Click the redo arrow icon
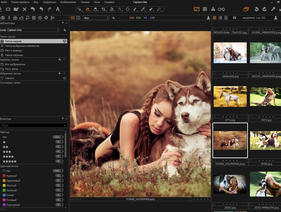 click(x=50, y=9)
